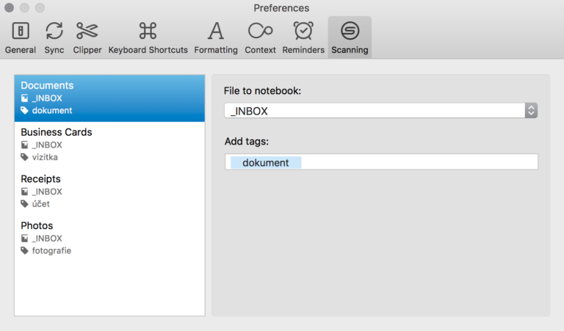Switch to the Clipper preferences
Screen dimensions: 564x331
[x=87, y=37]
